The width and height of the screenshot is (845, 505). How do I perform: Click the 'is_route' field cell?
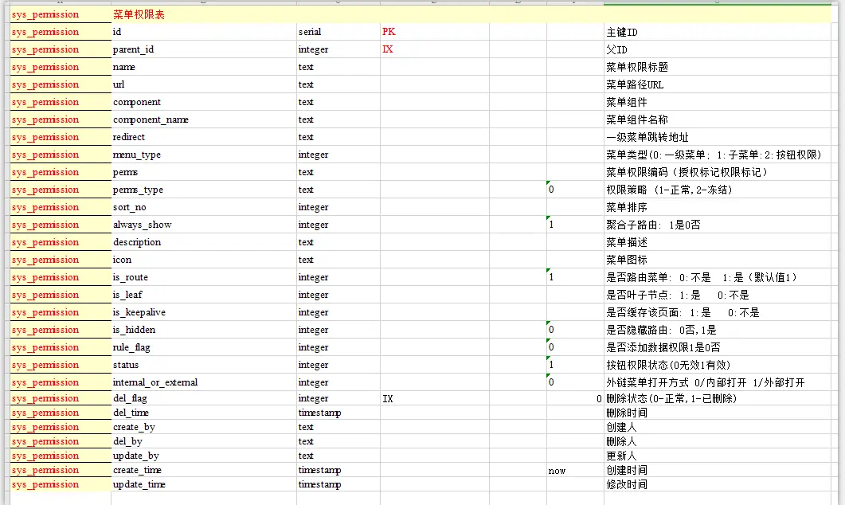tap(204, 277)
